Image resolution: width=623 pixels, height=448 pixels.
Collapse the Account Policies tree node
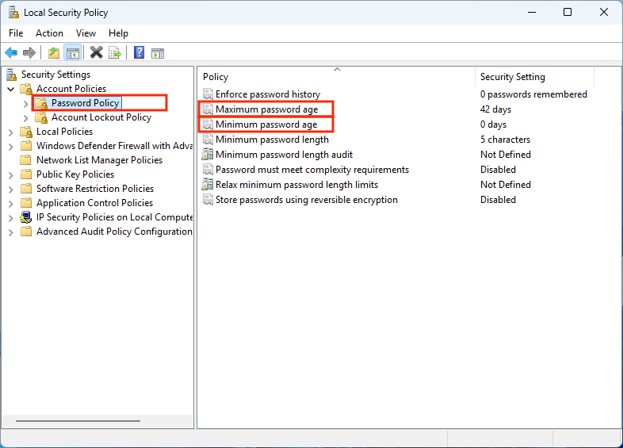(11, 89)
